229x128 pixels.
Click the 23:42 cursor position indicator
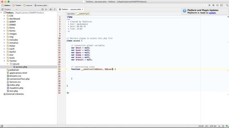pyautogui.click(x=201, y=126)
